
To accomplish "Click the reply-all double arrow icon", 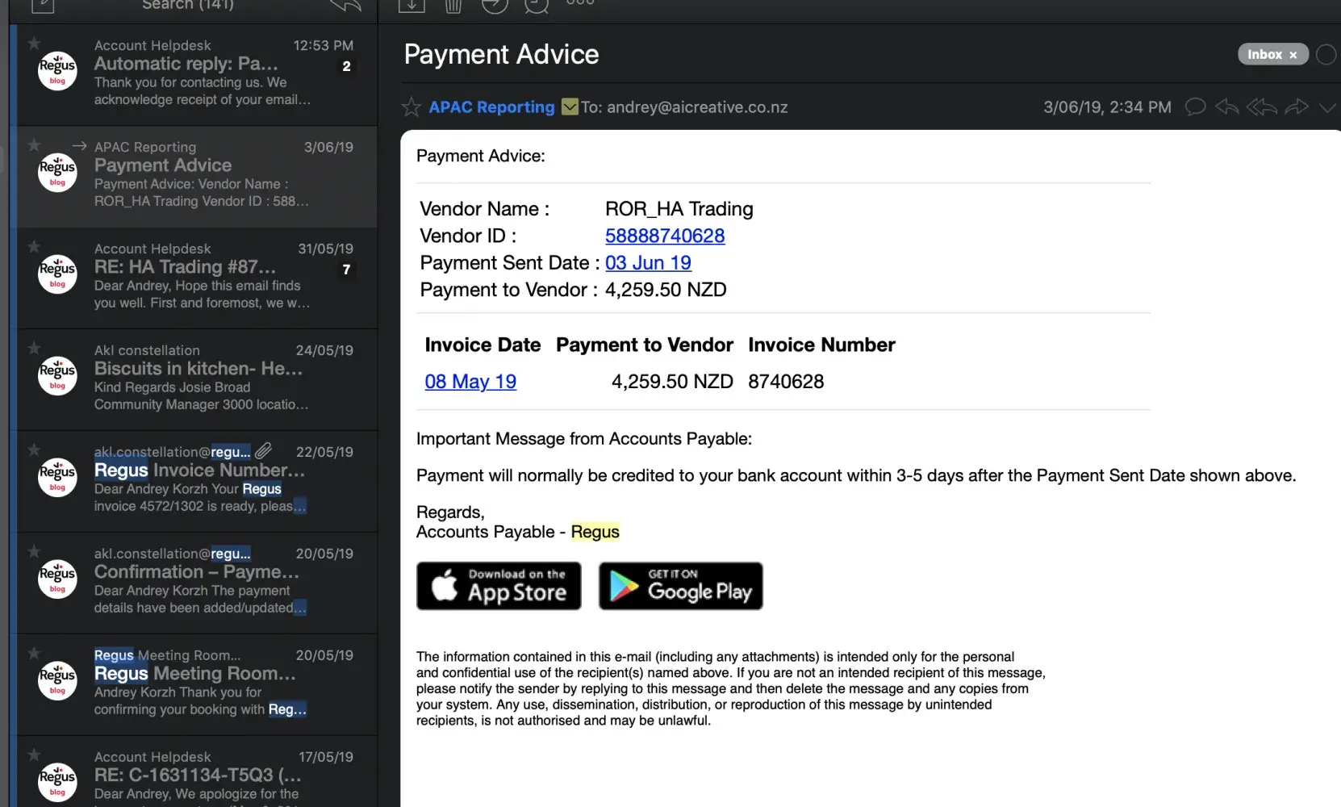I will (x=1261, y=107).
